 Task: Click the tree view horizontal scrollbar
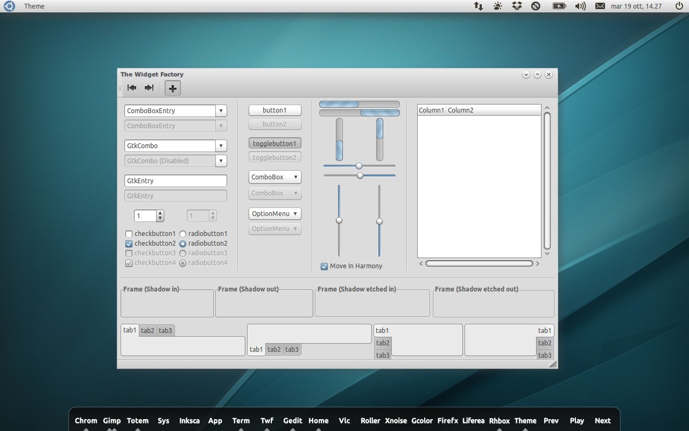(x=479, y=263)
